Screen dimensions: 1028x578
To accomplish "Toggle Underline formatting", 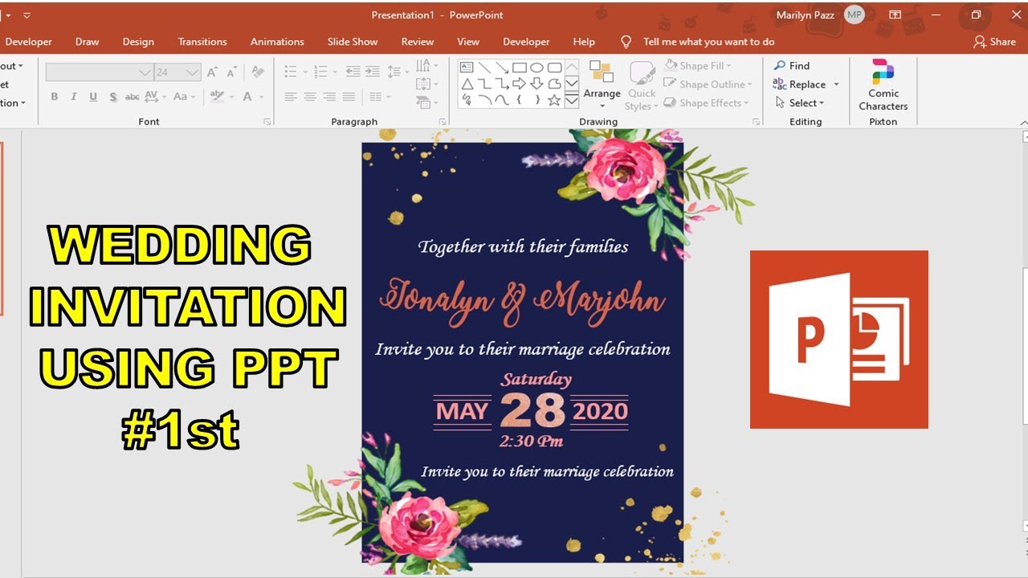I will click(x=93, y=96).
